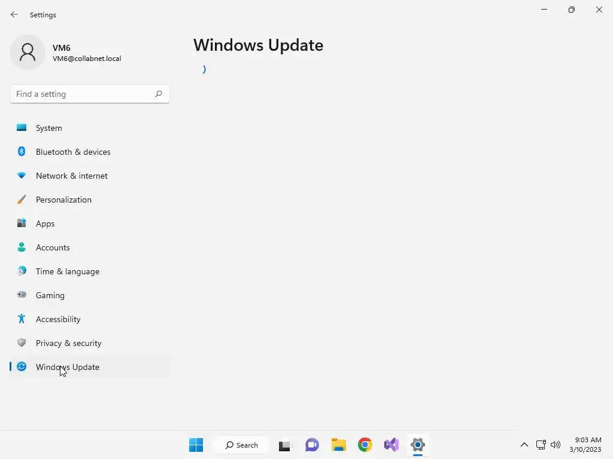Open the Windows Start menu
This screenshot has width=613, height=459.
(x=196, y=445)
